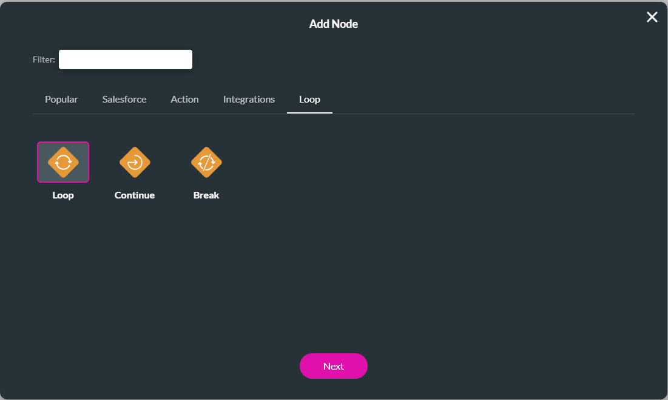Pick the Break node icon

[206, 162]
